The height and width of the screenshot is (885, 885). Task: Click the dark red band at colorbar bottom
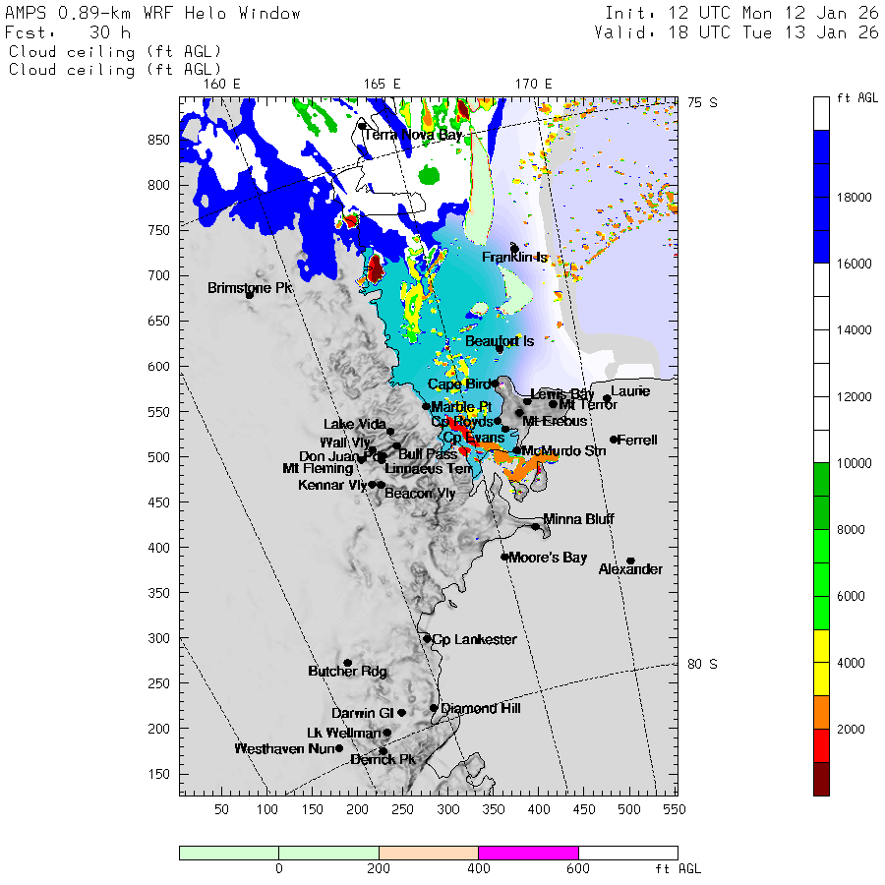(821, 779)
